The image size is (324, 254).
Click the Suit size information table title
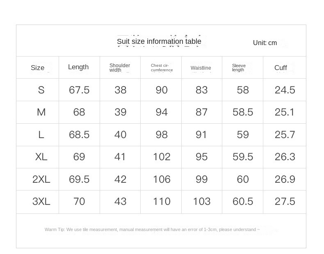(159, 41)
